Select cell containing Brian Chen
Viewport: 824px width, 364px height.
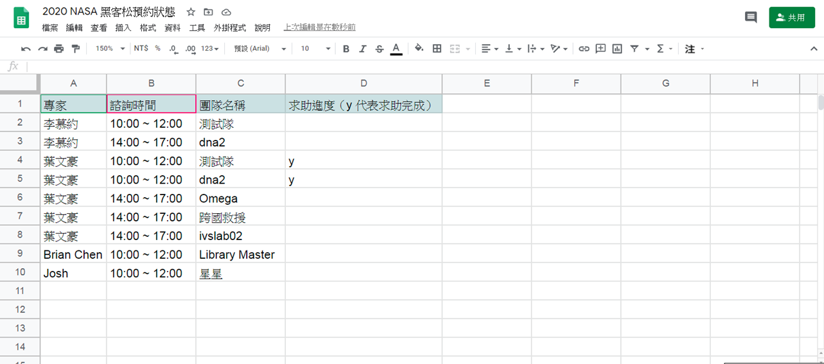[73, 254]
